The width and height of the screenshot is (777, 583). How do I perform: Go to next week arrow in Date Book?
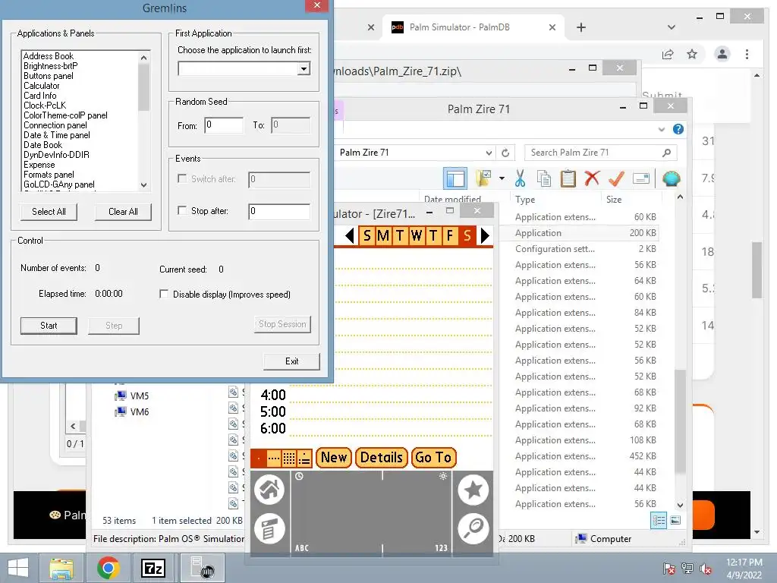coord(485,235)
